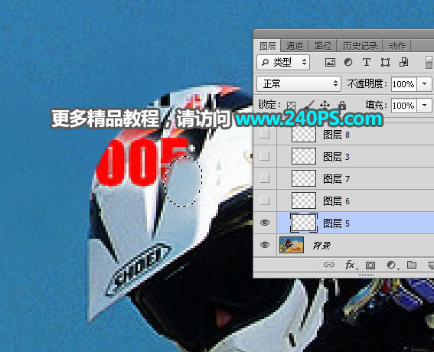Show 图层 7 visibility box
Image resolution: width=434 pixels, height=352 pixels.
click(265, 178)
